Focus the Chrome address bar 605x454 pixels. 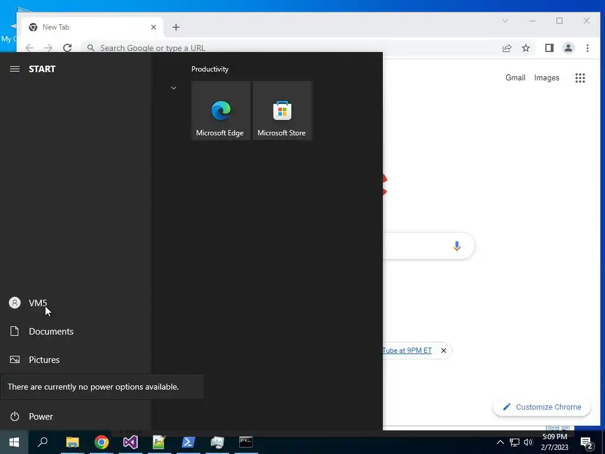(290, 48)
